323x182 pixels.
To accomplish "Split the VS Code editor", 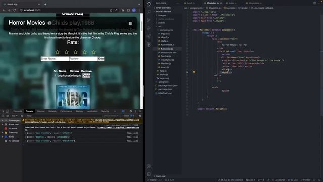I will [315, 3].
